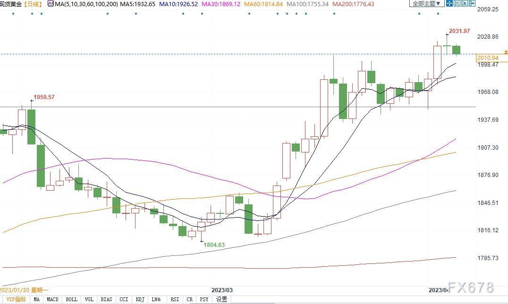Select the CCI indicator tab
This screenshot has width=508, height=304.
point(124,299)
